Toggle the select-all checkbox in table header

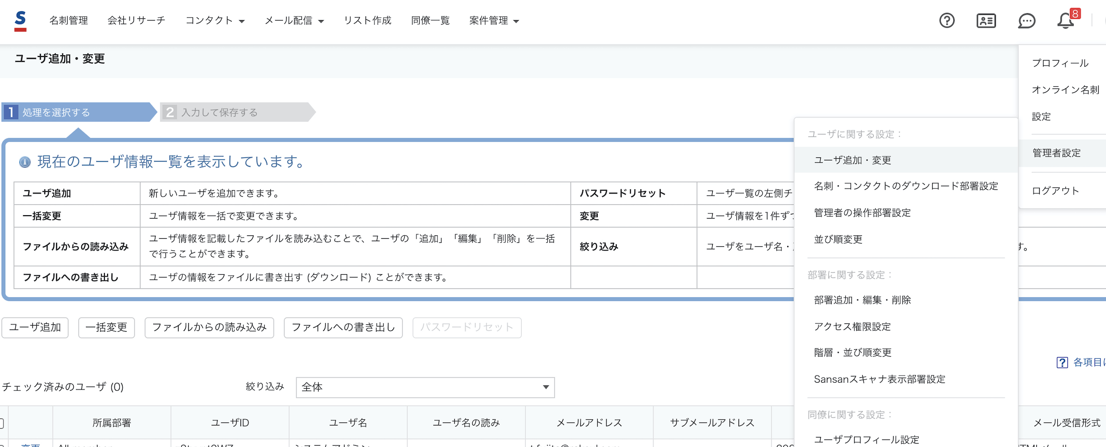(2, 423)
